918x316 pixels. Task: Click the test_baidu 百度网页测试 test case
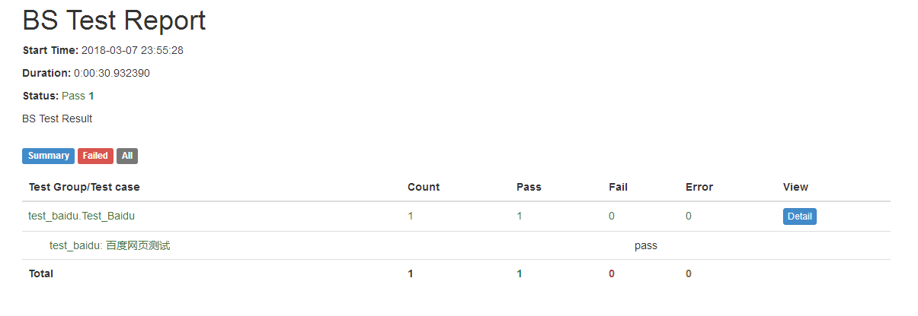[110, 245]
